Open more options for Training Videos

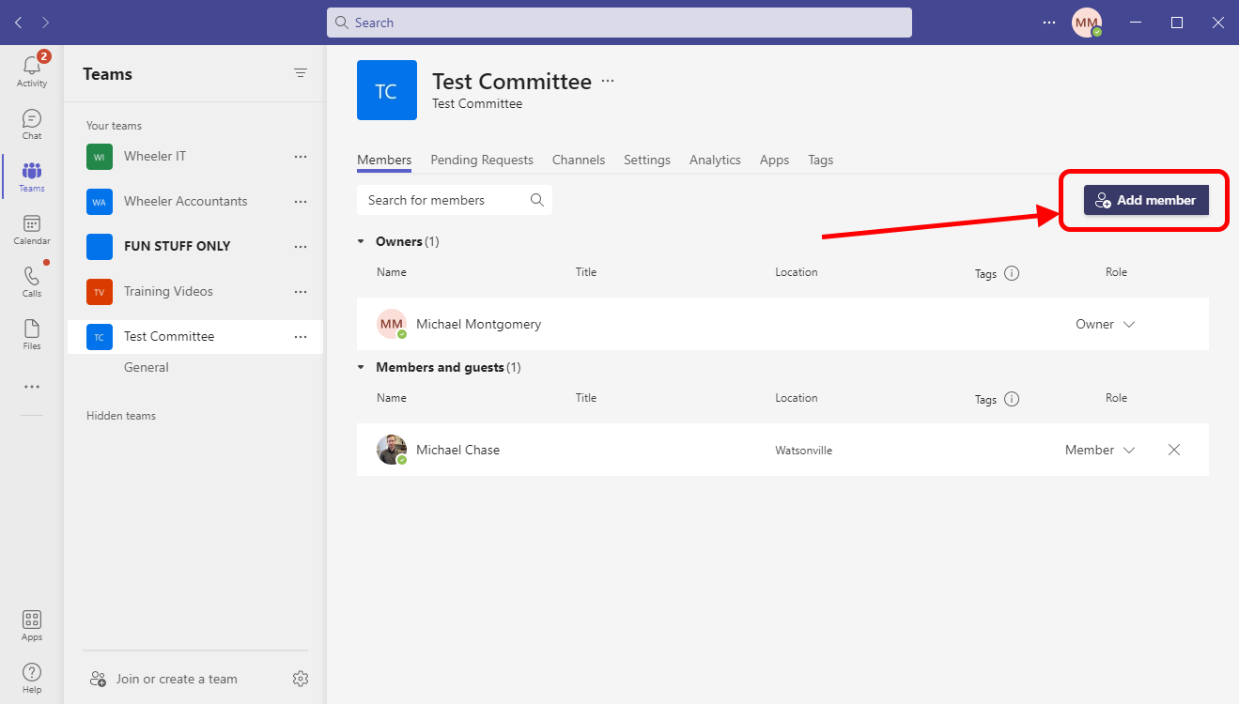pyautogui.click(x=301, y=291)
